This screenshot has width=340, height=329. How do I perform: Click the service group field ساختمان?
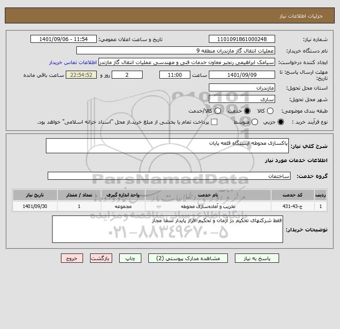pos(169,176)
